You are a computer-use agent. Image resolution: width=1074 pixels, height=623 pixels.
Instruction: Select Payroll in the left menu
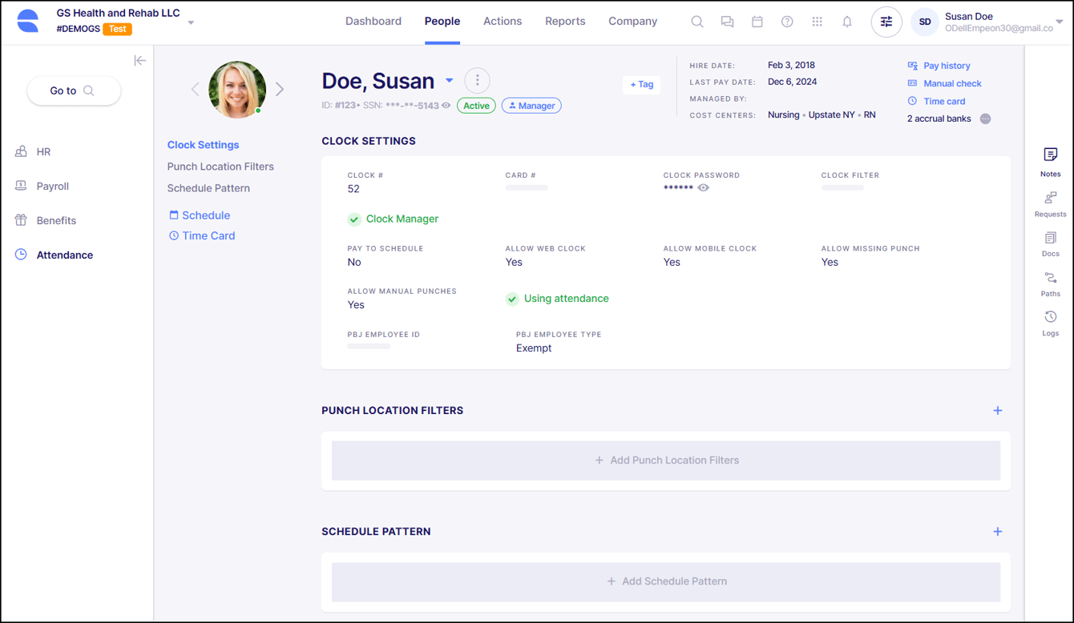coord(53,186)
